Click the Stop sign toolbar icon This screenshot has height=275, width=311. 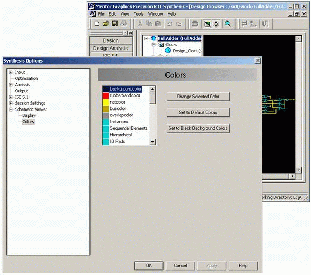tap(195, 24)
